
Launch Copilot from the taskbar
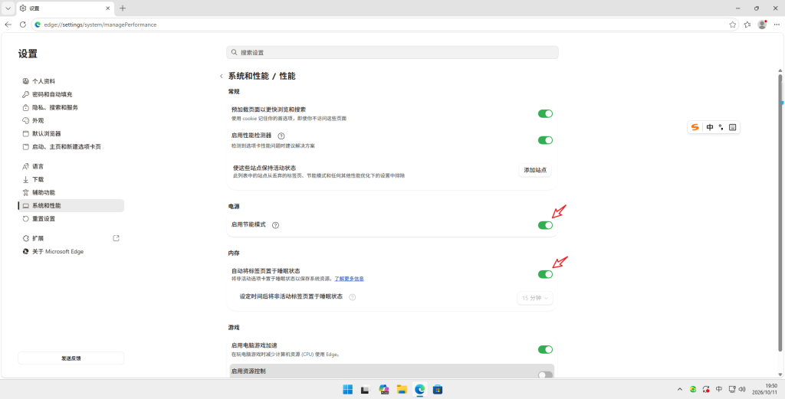[384, 389]
